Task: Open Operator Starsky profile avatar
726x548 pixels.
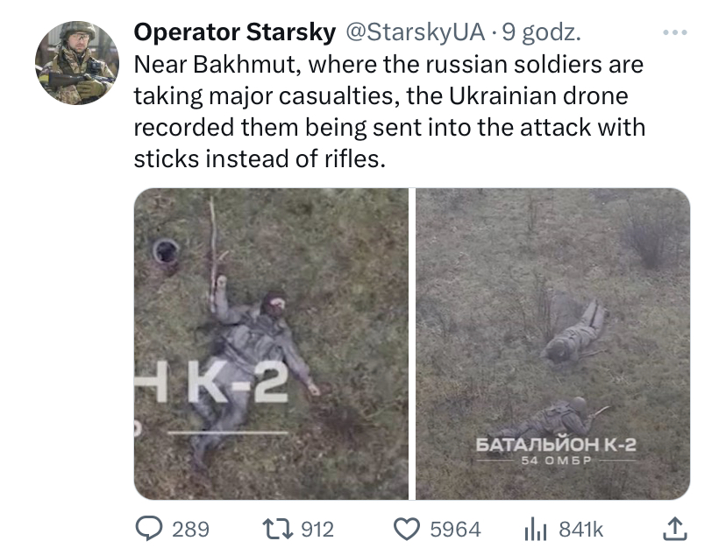Action: pyautogui.click(x=77, y=62)
